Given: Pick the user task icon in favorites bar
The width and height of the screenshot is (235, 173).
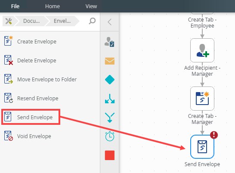Looking at the screenshot, I should [110, 42].
